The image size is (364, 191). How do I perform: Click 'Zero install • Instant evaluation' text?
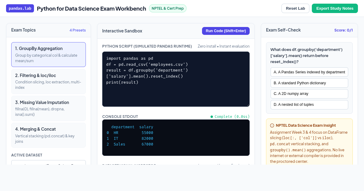click(x=224, y=46)
